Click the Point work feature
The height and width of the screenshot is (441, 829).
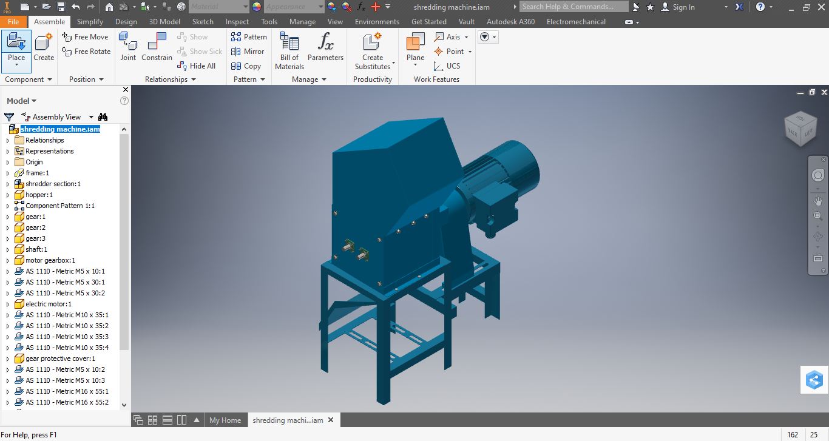tap(449, 52)
